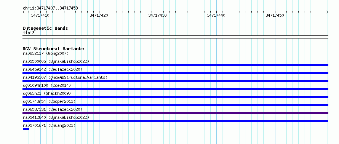Click the blue bar for dgv1743n54
The height and width of the screenshot is (144, 339).
pos(175,105)
